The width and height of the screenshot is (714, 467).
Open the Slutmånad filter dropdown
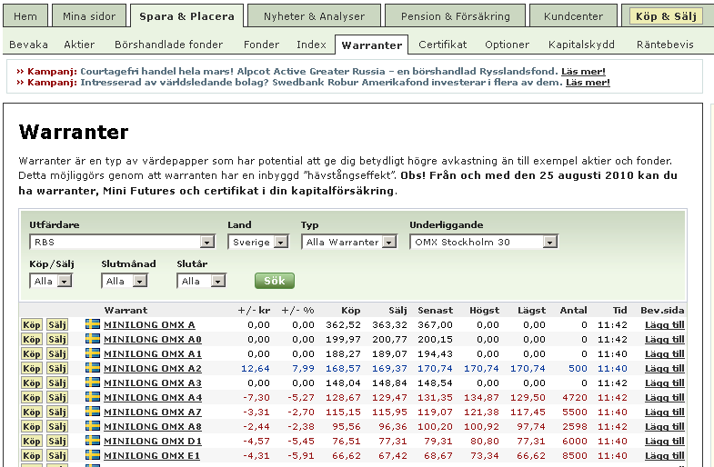125,281
